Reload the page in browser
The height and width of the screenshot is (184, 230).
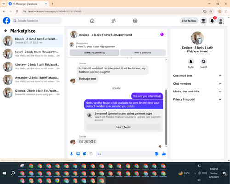(x=17, y=11)
